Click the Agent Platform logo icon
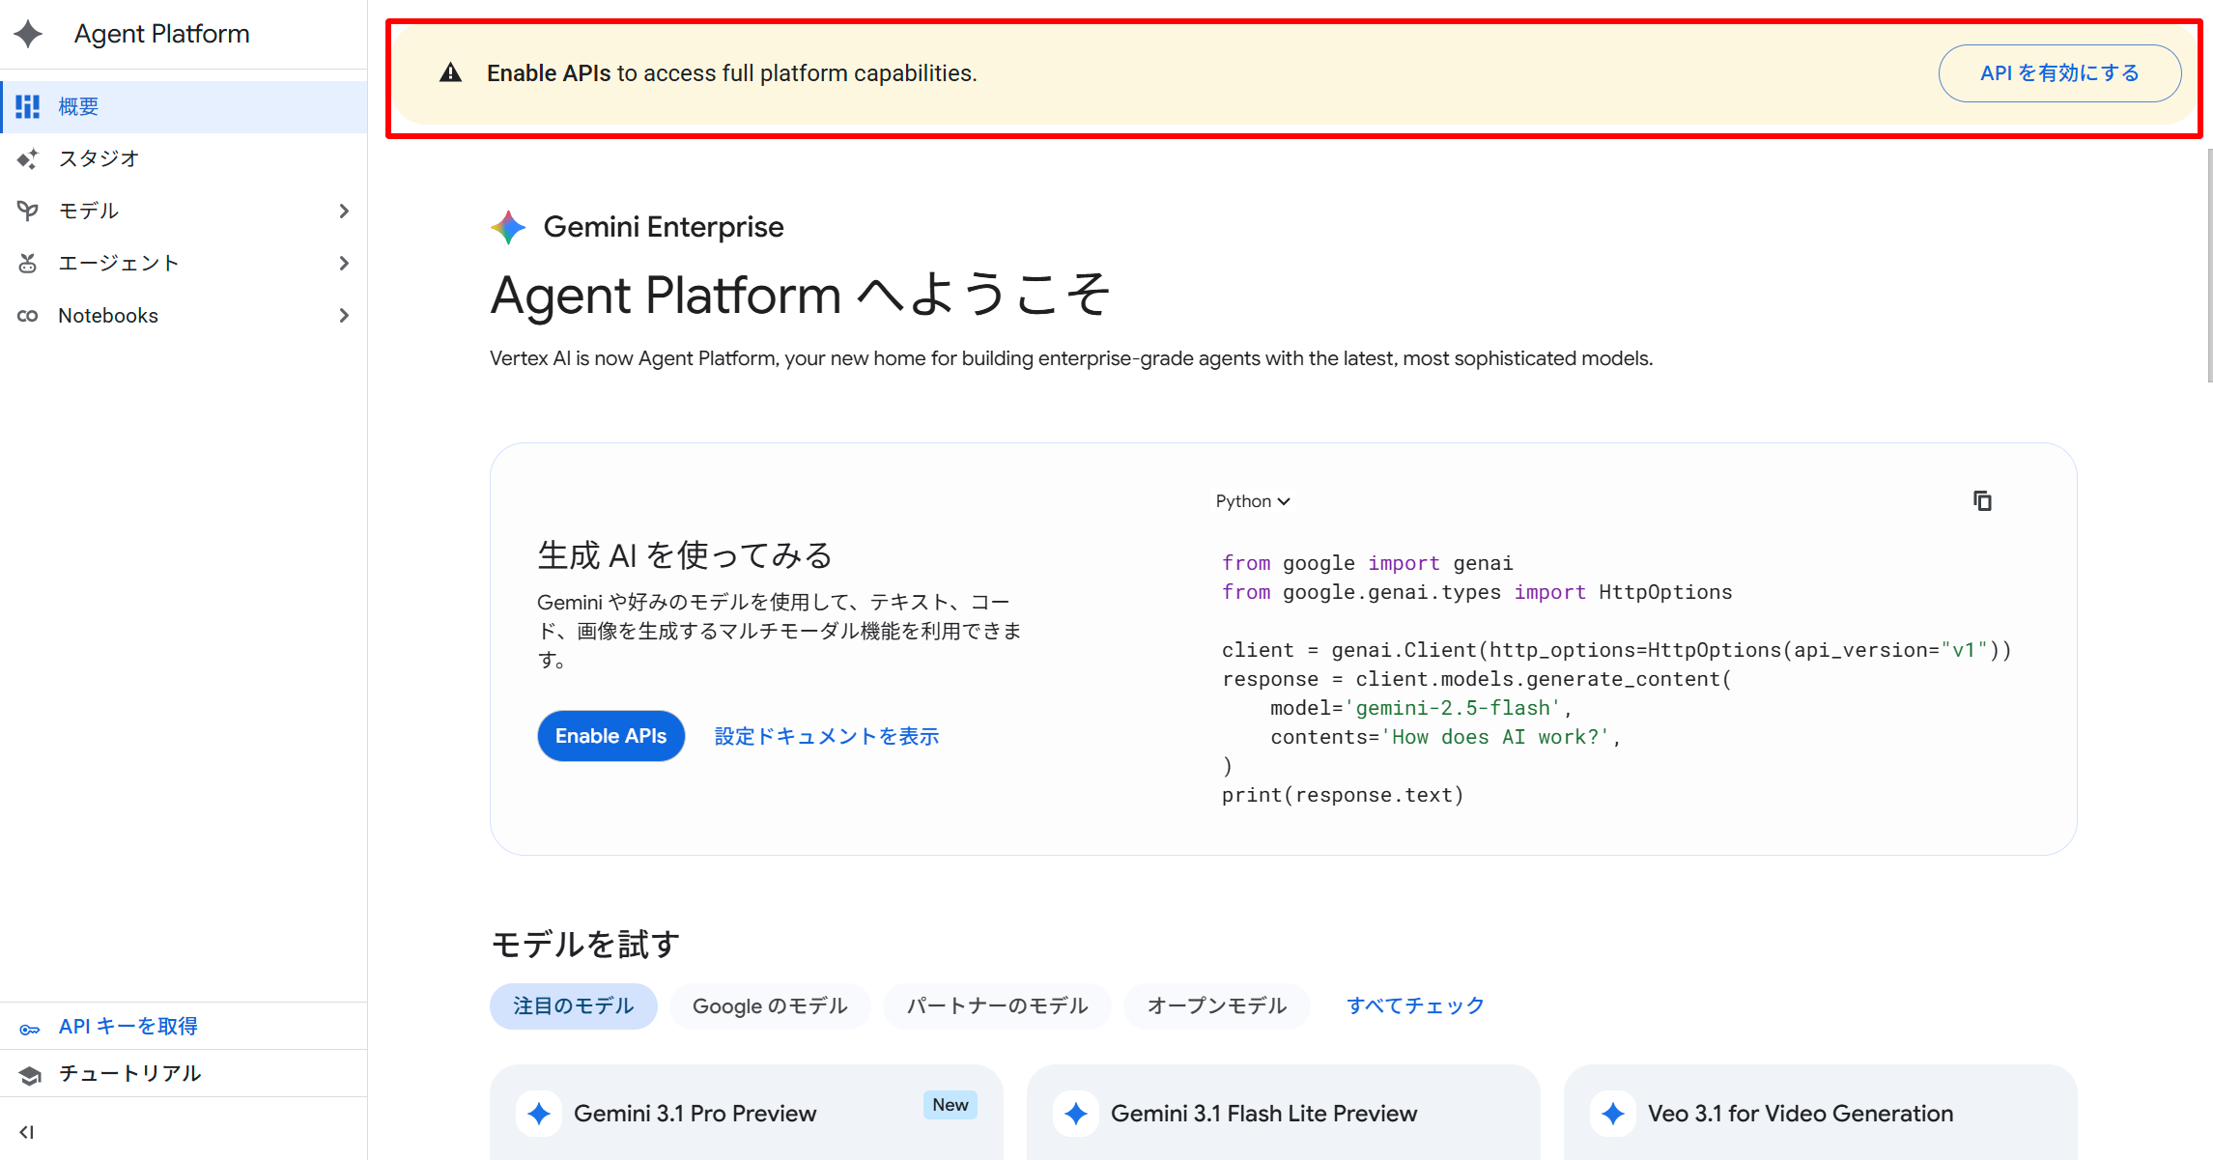Screen dimensions: 2213x1160 click(x=28, y=34)
